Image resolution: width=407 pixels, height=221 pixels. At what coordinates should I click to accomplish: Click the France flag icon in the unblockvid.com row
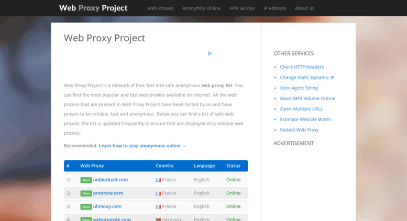pos(158,180)
